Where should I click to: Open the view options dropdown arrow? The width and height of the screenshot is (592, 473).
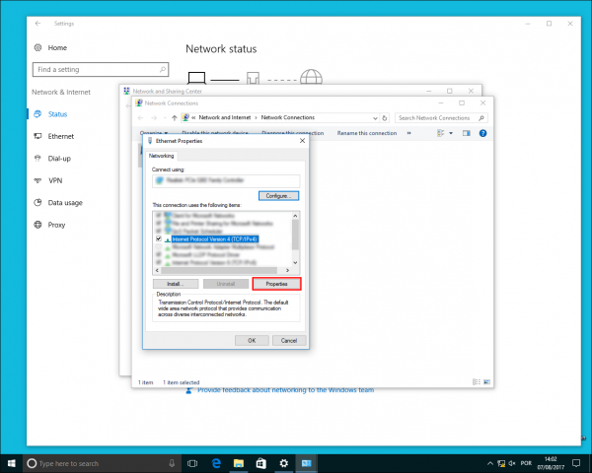(451, 133)
